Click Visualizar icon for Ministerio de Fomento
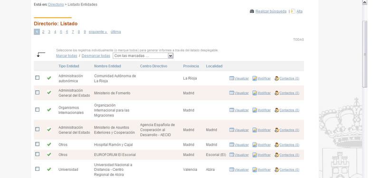Viewport: 380px width, 178px height. [x=232, y=93]
